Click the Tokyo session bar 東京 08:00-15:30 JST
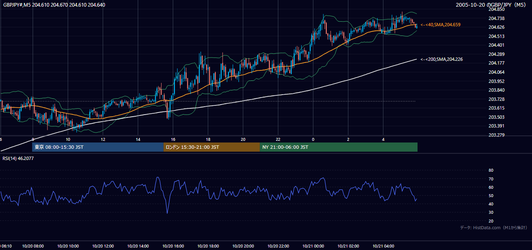 point(98,147)
